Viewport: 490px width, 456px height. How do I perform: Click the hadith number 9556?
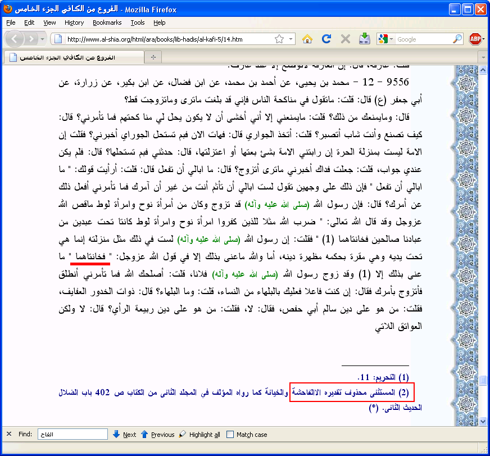coord(397,82)
